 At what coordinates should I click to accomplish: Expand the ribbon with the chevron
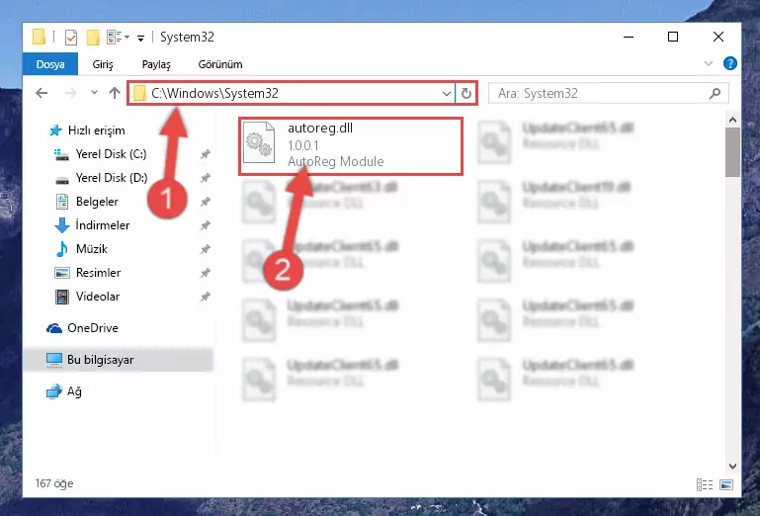(709, 63)
